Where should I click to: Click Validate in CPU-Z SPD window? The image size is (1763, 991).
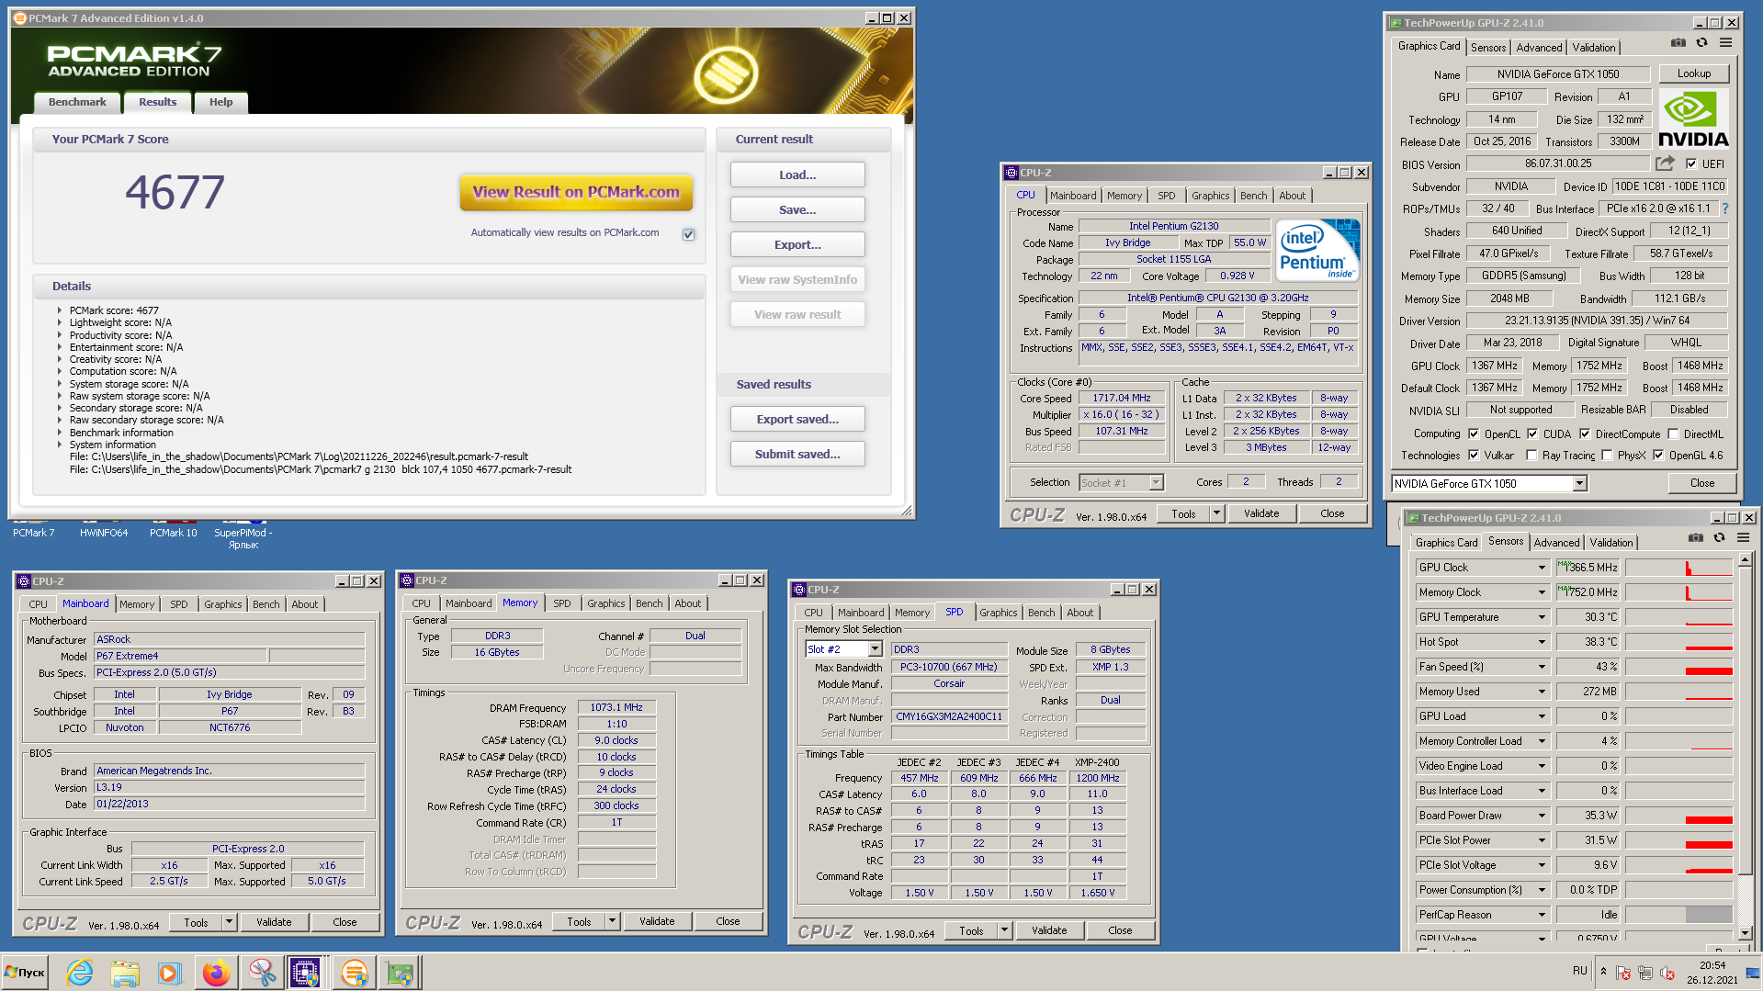point(1049,930)
